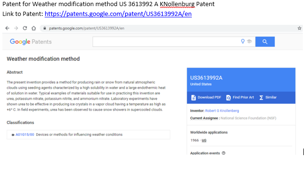Click into the Google Patents search field
Screen dimensions: 308x179
point(166,42)
